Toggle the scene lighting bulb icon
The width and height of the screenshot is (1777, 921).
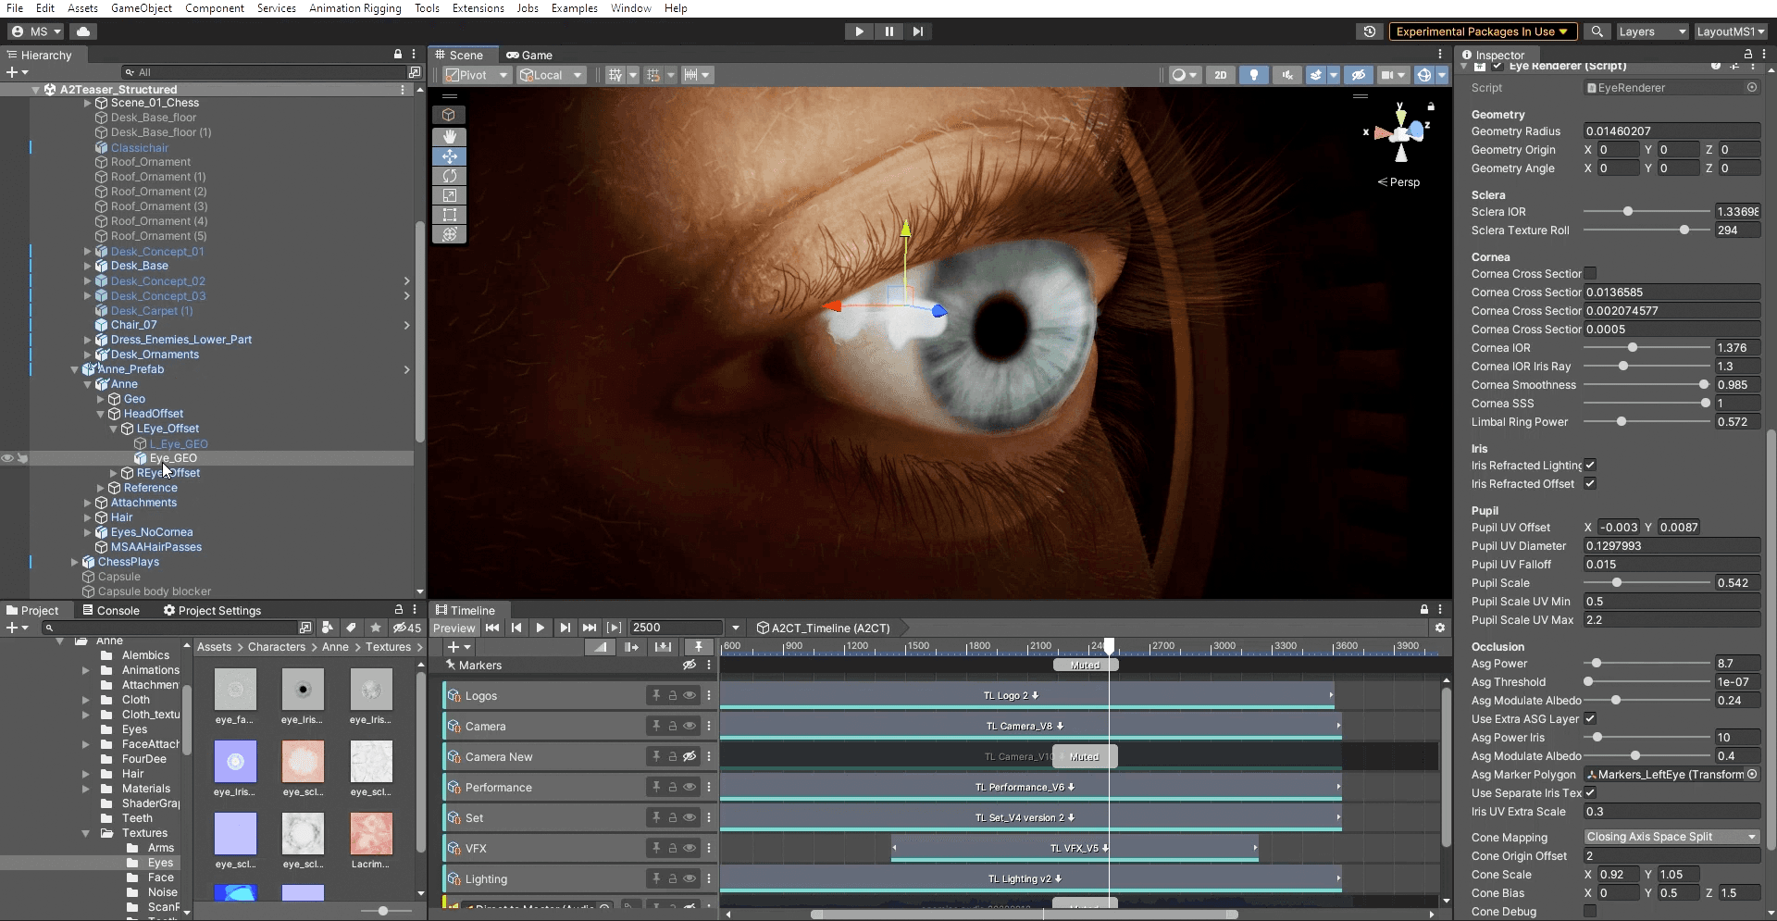1255,75
